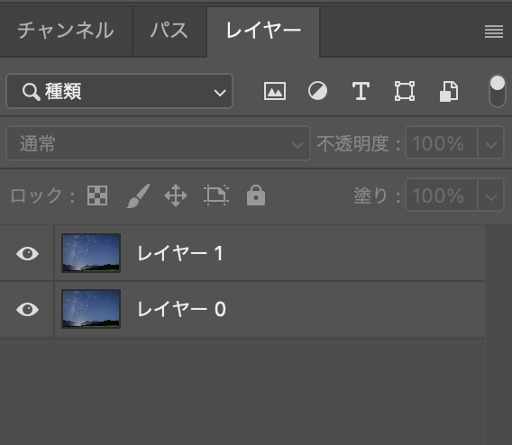Viewport: 512px width, 445px height.
Task: Open the layers panel hamburger menu
Action: [x=494, y=32]
